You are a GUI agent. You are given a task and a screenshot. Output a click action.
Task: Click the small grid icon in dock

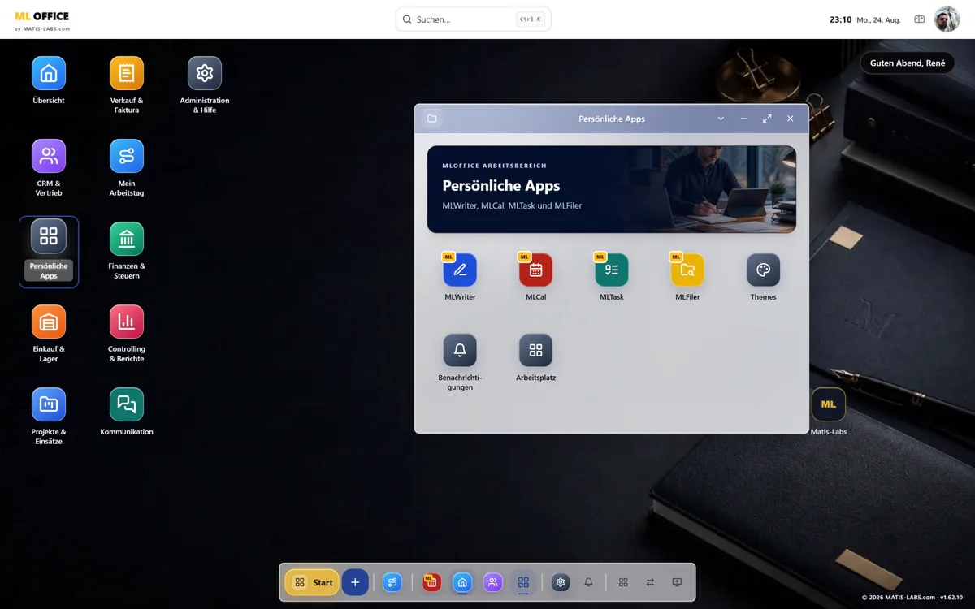(x=623, y=582)
